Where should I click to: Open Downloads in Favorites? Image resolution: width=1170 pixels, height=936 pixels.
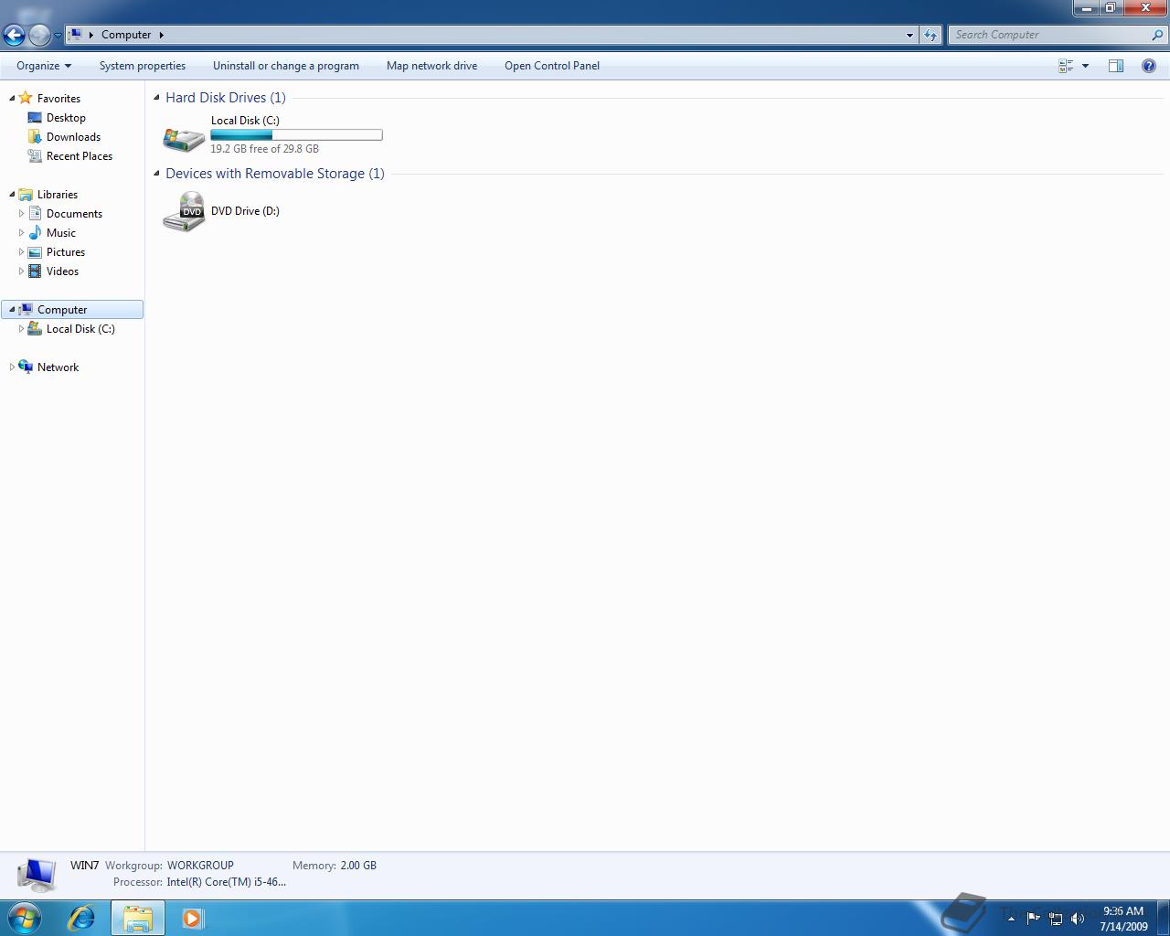[73, 137]
